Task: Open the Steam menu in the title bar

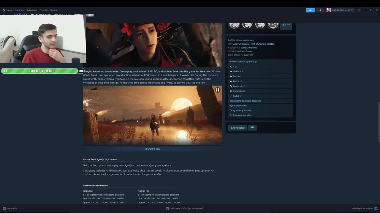Action: coord(9,10)
